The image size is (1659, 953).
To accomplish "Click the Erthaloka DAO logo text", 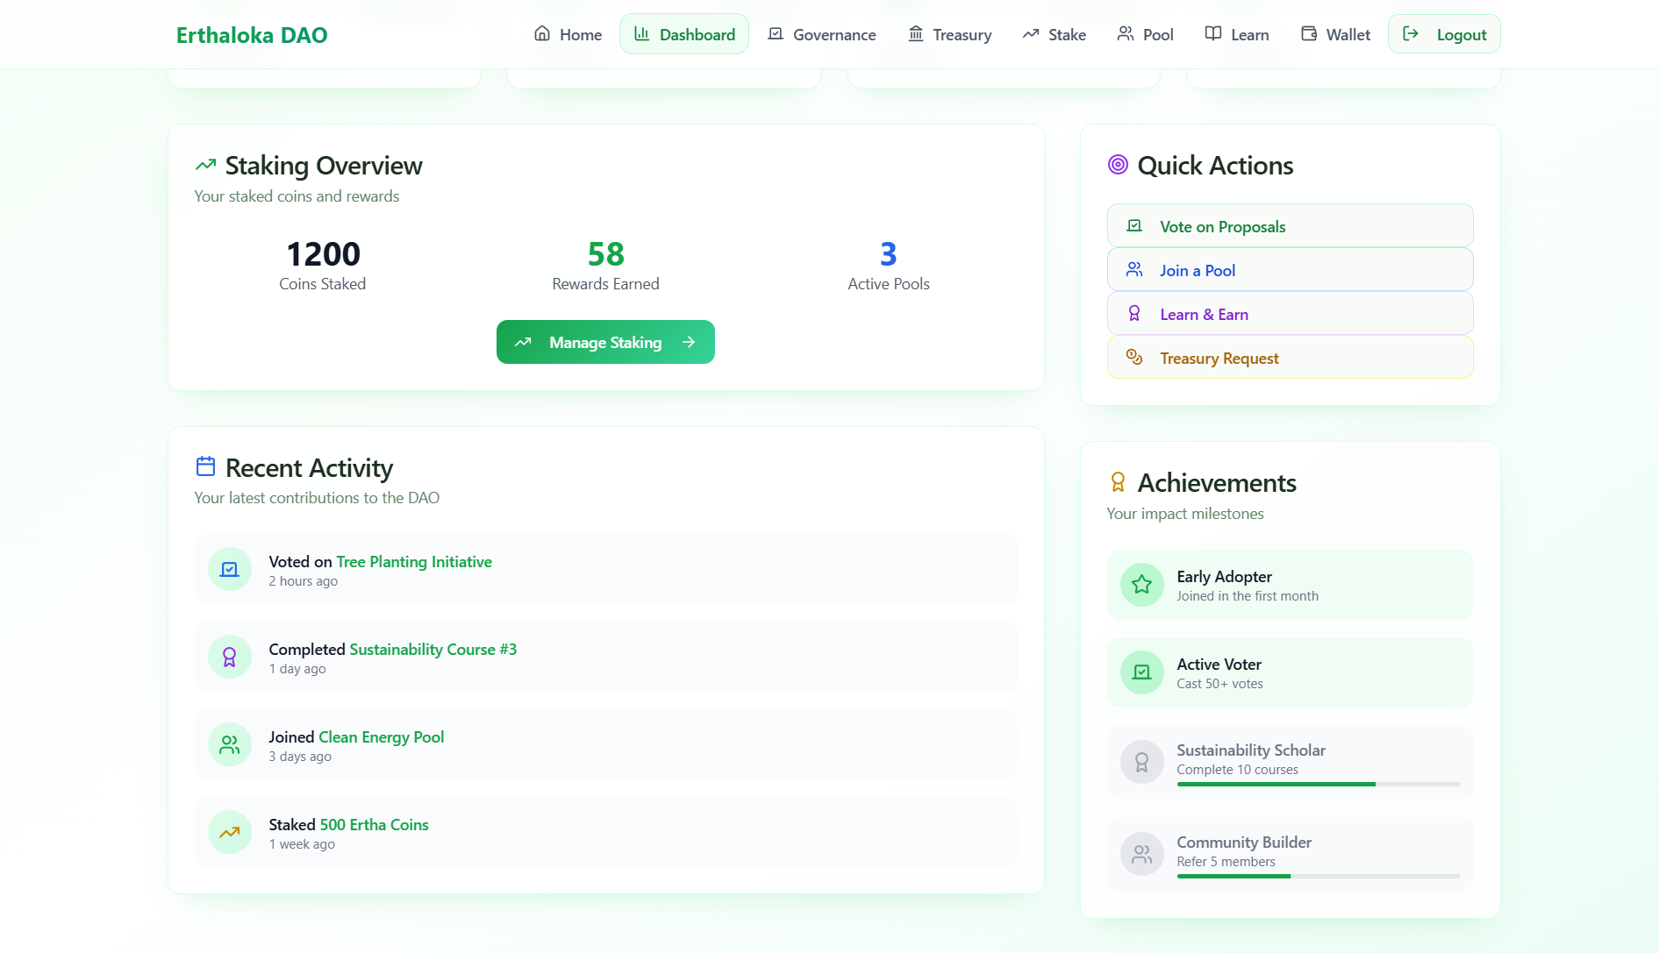I will click(x=252, y=35).
